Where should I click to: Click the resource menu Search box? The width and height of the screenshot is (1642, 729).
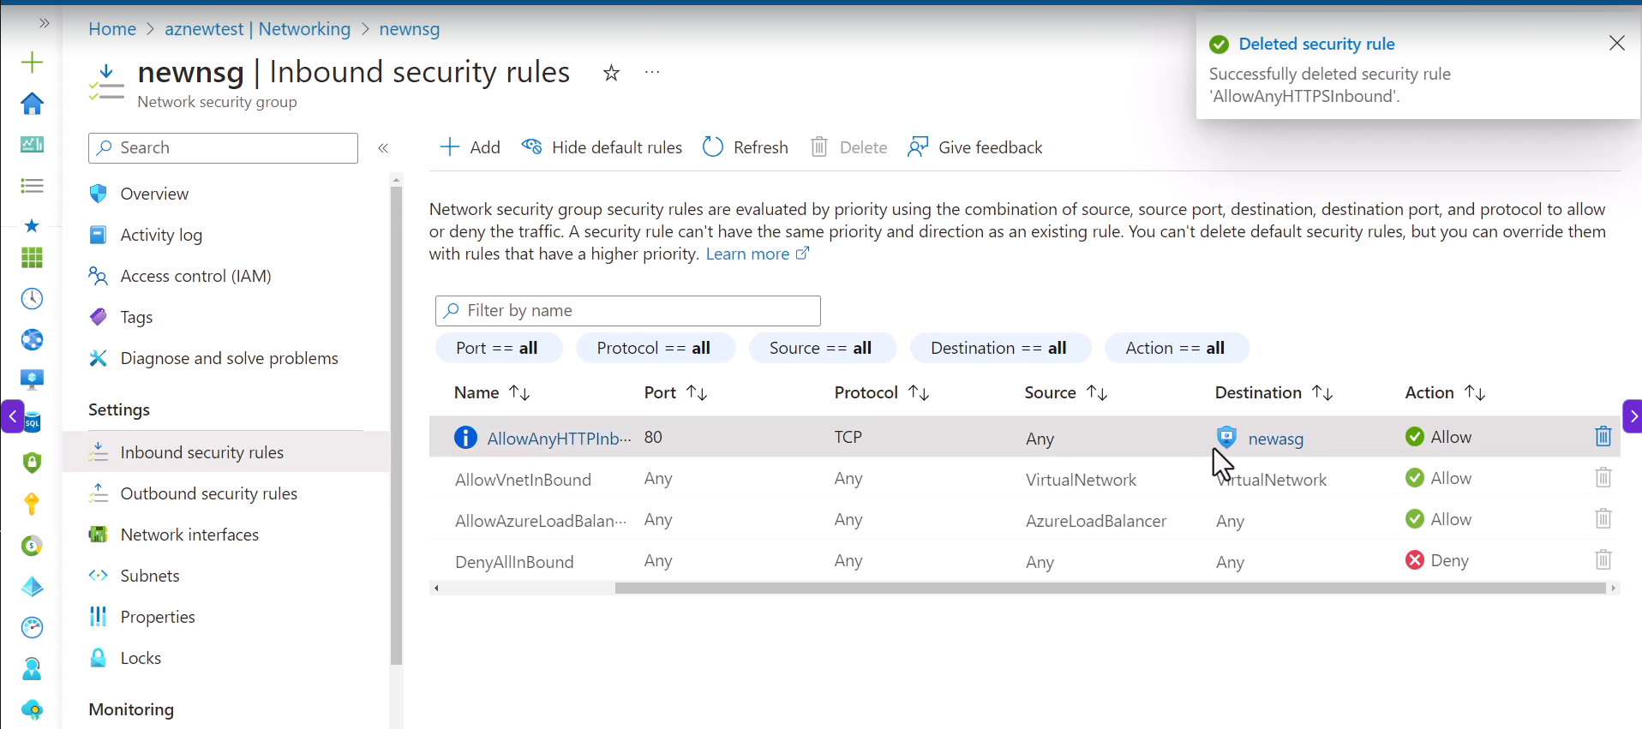pyautogui.click(x=223, y=147)
